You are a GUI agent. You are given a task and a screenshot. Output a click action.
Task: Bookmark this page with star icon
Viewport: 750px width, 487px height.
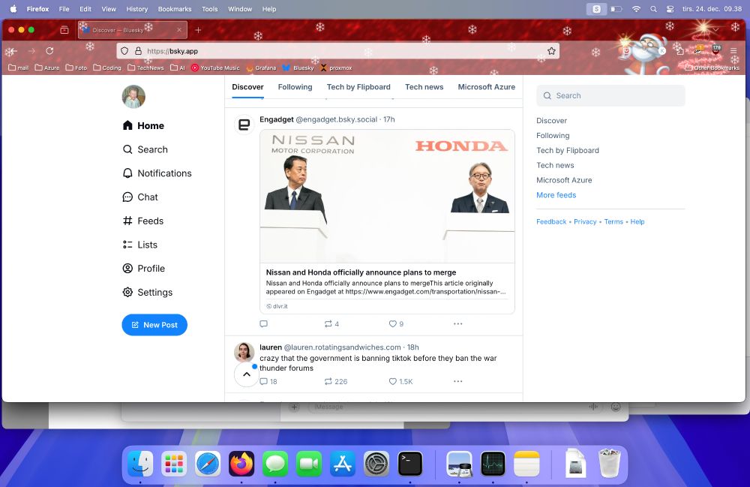(x=551, y=51)
